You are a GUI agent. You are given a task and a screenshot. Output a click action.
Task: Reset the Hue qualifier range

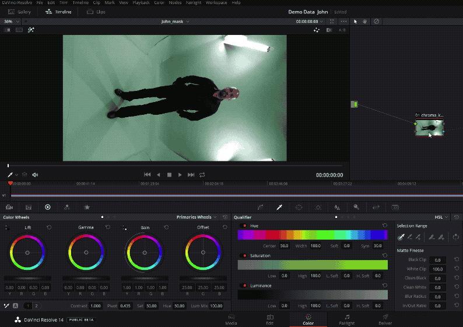coord(385,226)
